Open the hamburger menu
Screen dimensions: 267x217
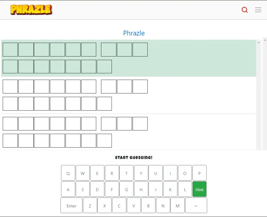[x=258, y=10]
